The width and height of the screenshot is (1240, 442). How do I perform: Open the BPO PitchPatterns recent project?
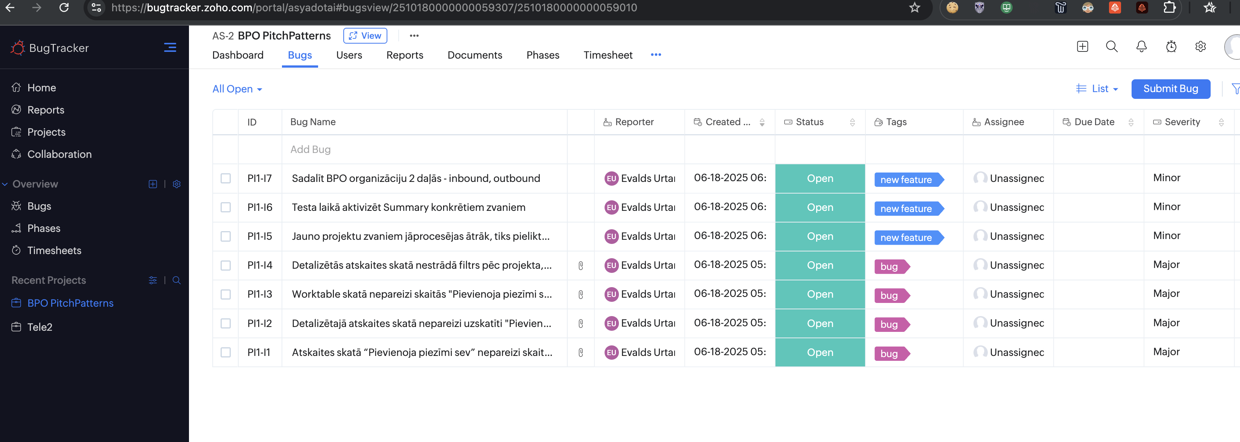[x=70, y=303]
